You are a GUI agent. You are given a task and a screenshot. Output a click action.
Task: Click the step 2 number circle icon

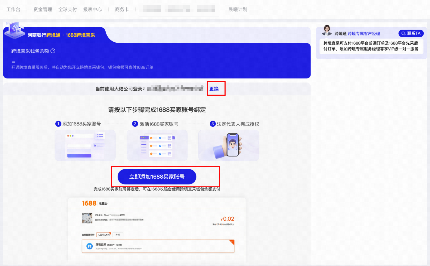click(135, 124)
